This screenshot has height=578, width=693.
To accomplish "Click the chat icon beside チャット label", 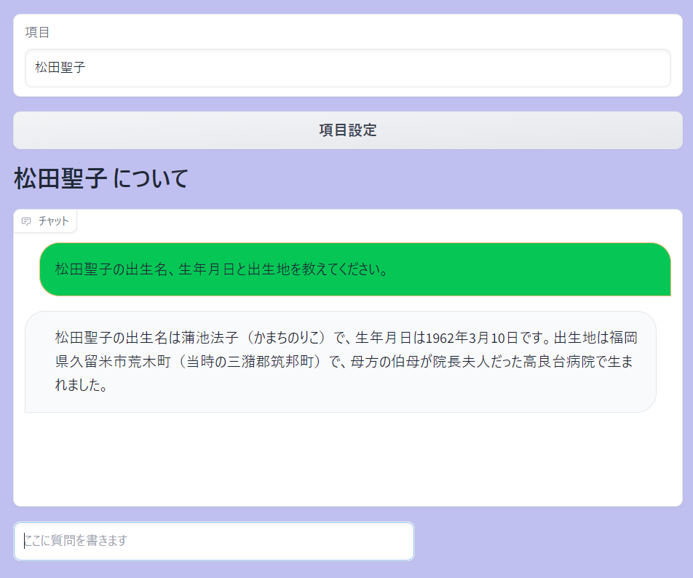I will (26, 221).
